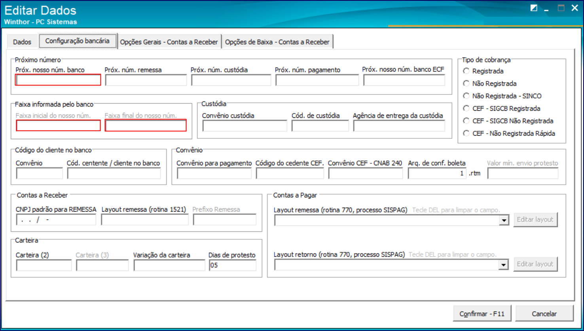Click Agência de entrega da custódia field
584x331 pixels.
point(399,126)
